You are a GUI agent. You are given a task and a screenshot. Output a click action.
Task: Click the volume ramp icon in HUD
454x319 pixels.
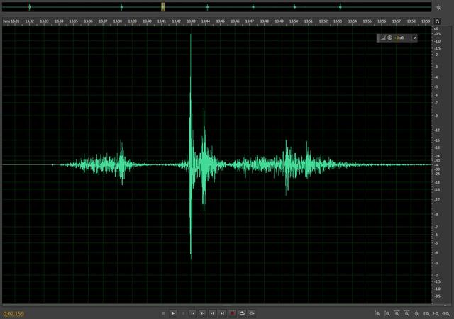click(x=383, y=38)
